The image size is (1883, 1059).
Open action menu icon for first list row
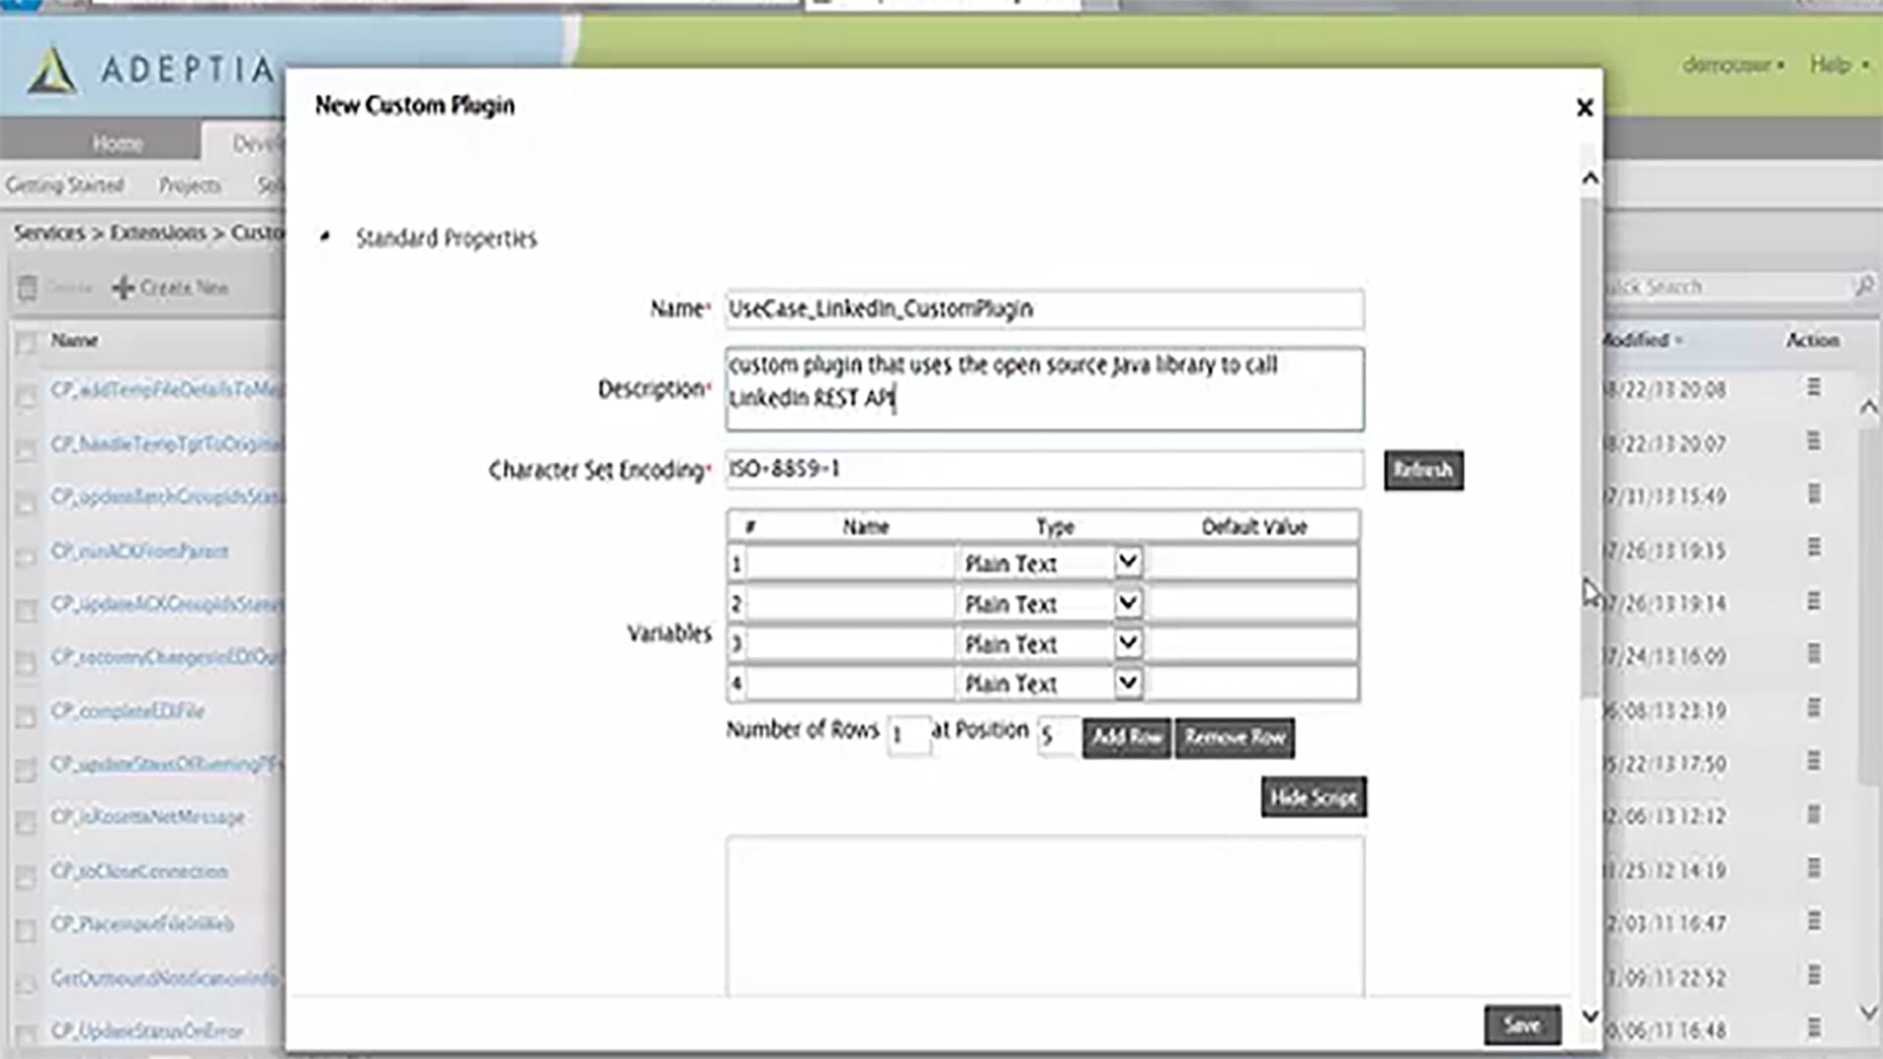(x=1813, y=388)
